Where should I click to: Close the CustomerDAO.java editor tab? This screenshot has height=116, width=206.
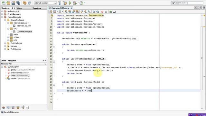(71, 8)
